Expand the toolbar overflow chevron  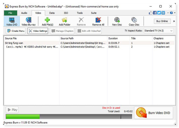click(x=174, y=21)
